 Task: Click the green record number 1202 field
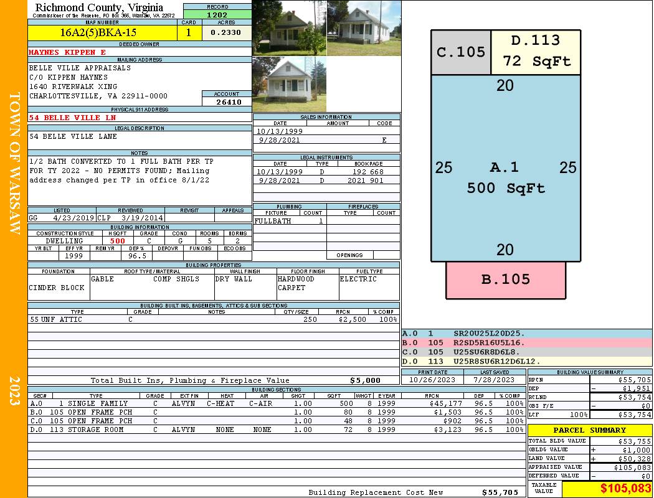pos(217,14)
